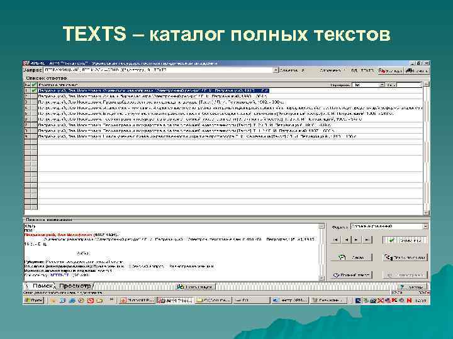Toggle the mark cell of result row 7

coord(34,125)
